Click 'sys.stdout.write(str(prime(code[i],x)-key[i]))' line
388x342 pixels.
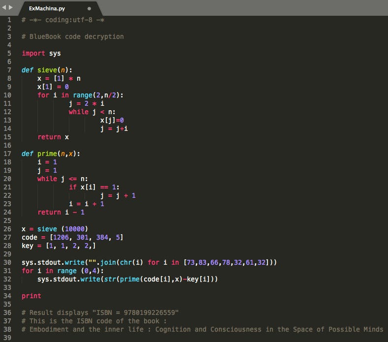127,280
